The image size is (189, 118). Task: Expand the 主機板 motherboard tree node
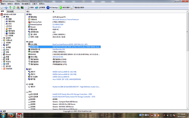coord(2,38)
